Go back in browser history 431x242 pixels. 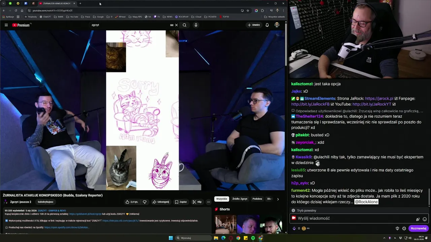point(4,10)
